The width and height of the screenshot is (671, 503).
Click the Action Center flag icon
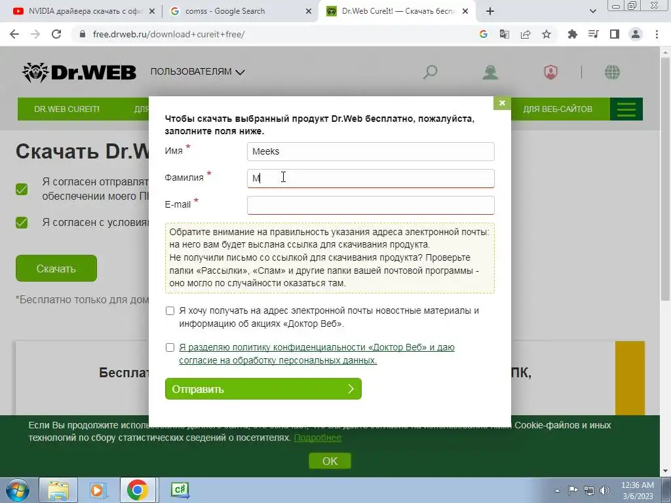[573, 490]
